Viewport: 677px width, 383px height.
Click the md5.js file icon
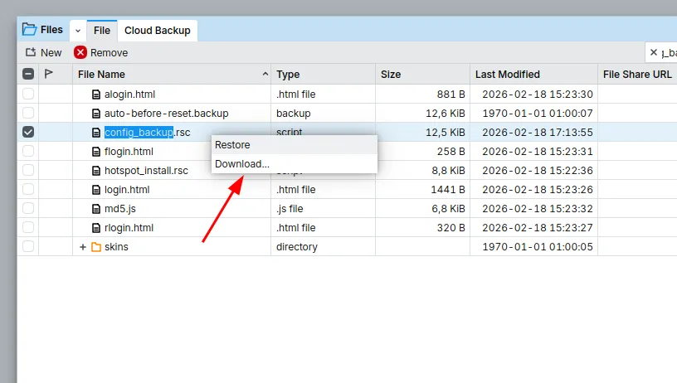(96, 209)
